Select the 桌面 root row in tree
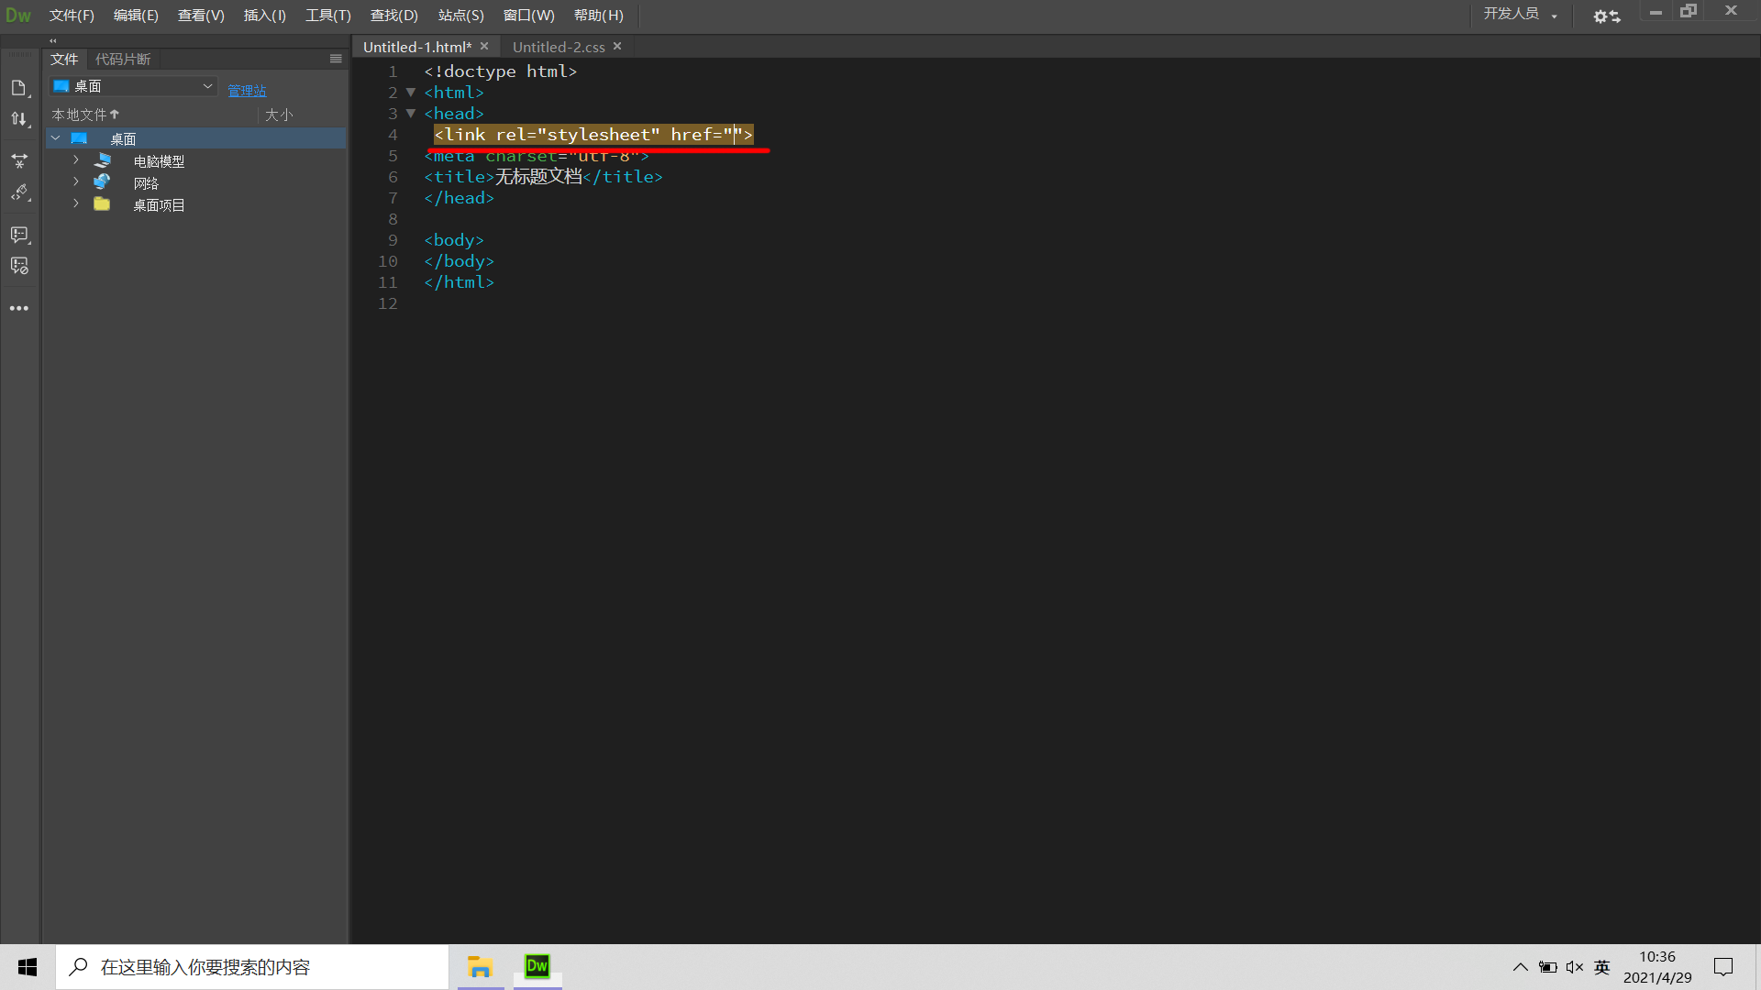1761x990 pixels. (196, 138)
